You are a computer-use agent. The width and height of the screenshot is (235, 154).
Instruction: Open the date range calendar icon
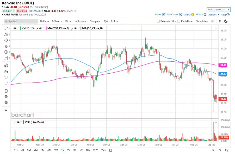[111, 150]
